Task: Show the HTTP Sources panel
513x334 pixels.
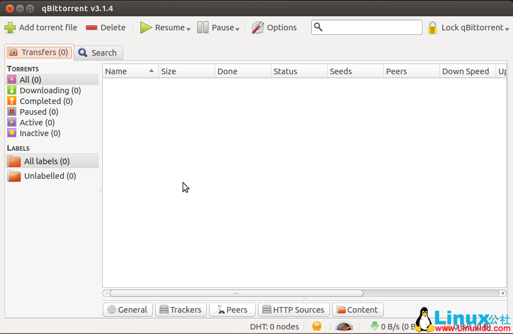Action: tap(293, 310)
